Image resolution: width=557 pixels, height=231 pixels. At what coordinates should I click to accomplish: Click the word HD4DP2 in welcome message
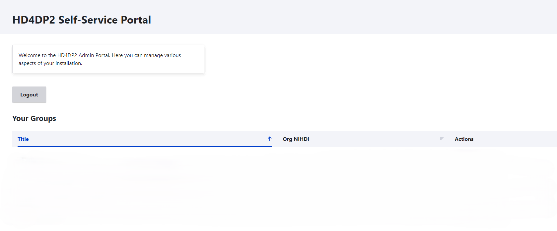click(x=67, y=55)
